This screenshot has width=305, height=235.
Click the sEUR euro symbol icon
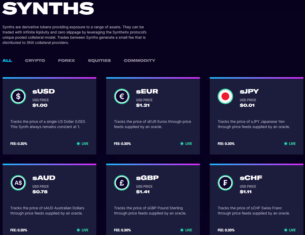point(122,96)
